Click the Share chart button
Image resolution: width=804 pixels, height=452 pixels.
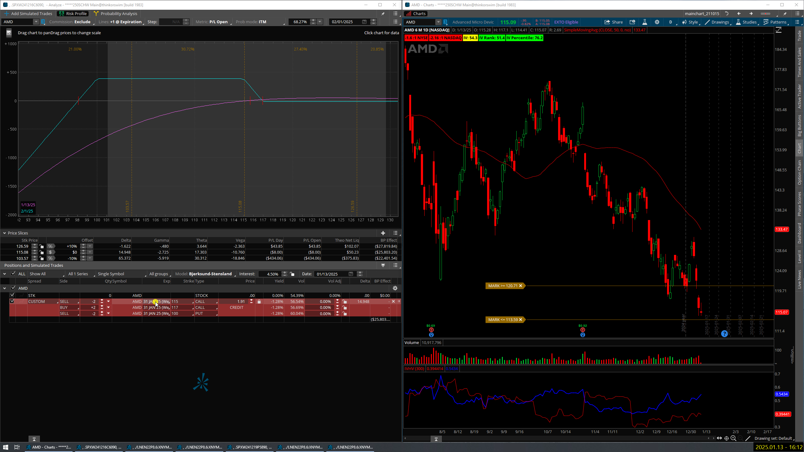point(613,22)
